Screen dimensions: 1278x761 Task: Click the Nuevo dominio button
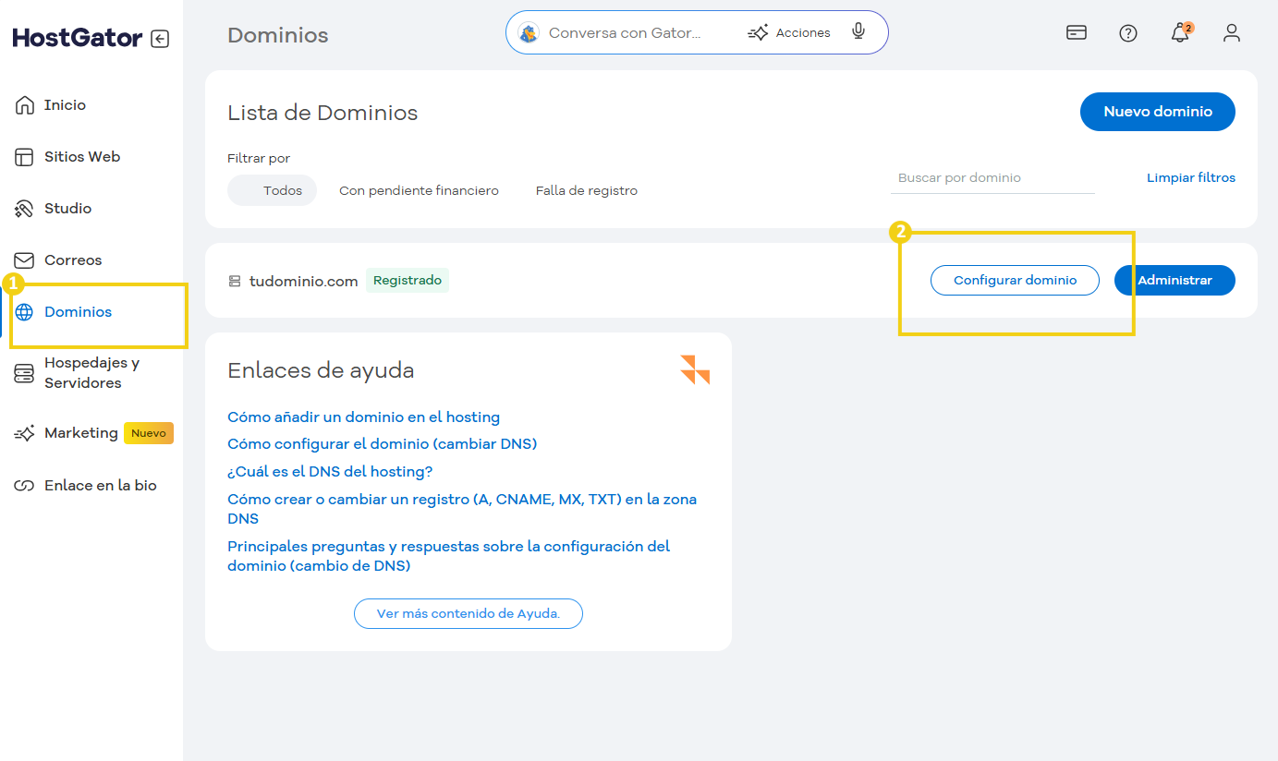pos(1157,112)
